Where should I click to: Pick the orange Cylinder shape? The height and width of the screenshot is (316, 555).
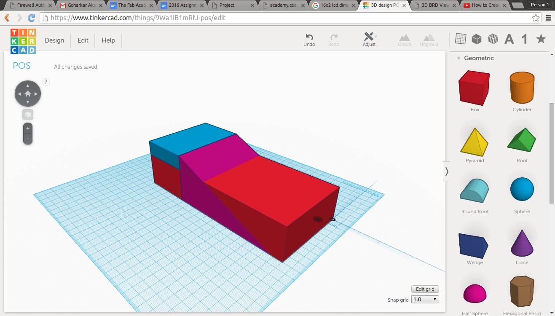(x=522, y=87)
